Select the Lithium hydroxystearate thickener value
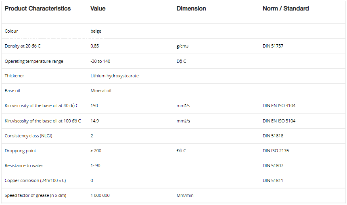 (x=115, y=76)
